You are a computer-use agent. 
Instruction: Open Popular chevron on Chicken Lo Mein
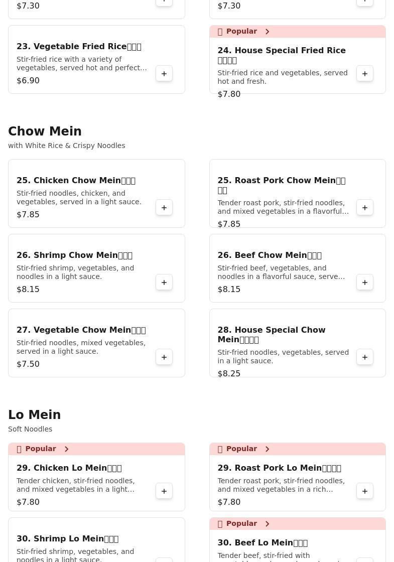(66, 449)
